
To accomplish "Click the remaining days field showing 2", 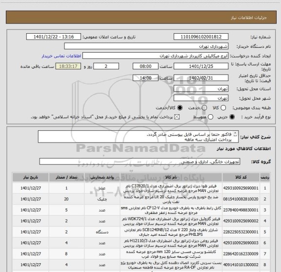I will [106, 66].
